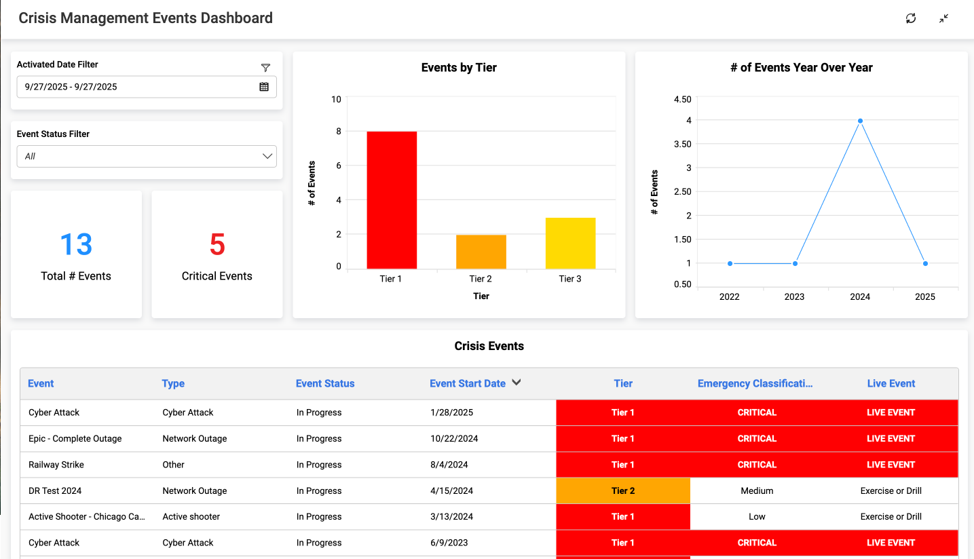
Task: Open the calendar date picker icon
Action: [x=264, y=87]
